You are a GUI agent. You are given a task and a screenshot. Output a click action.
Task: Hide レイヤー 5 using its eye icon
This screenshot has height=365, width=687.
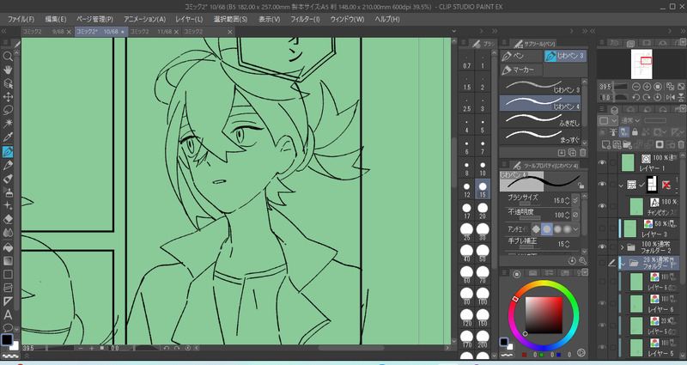[x=602, y=348]
